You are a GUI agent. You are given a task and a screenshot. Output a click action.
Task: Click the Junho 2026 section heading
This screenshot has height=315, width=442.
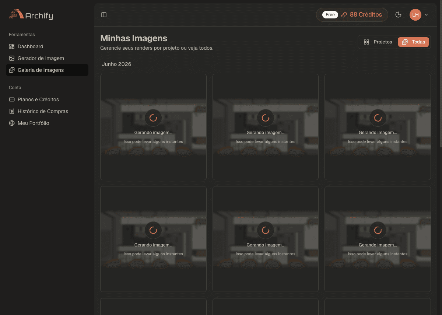click(116, 64)
